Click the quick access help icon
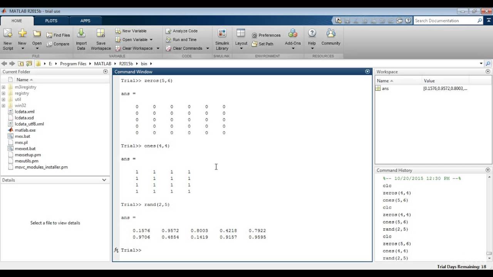 coord(408,20)
